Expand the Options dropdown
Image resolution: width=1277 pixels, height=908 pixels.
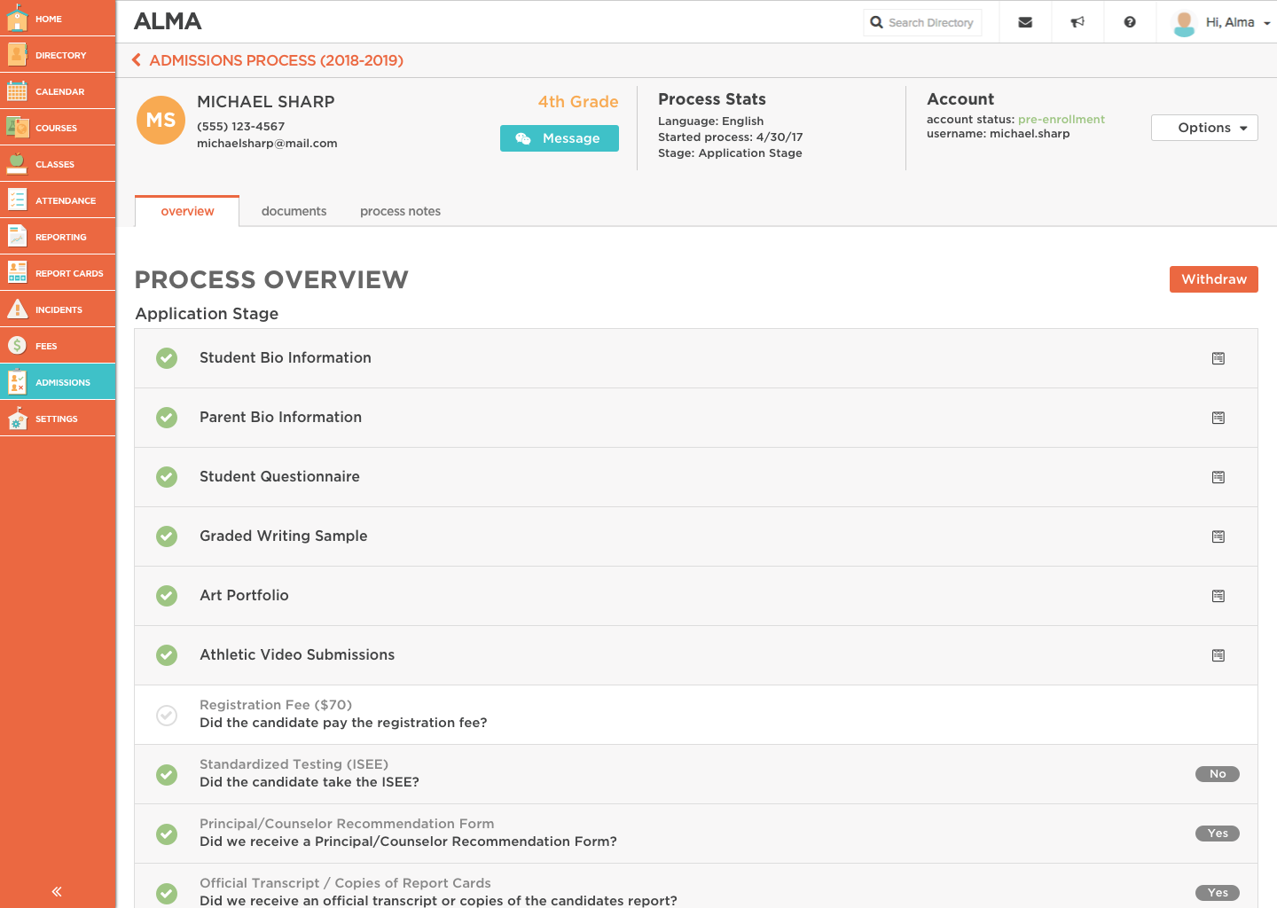pos(1204,128)
